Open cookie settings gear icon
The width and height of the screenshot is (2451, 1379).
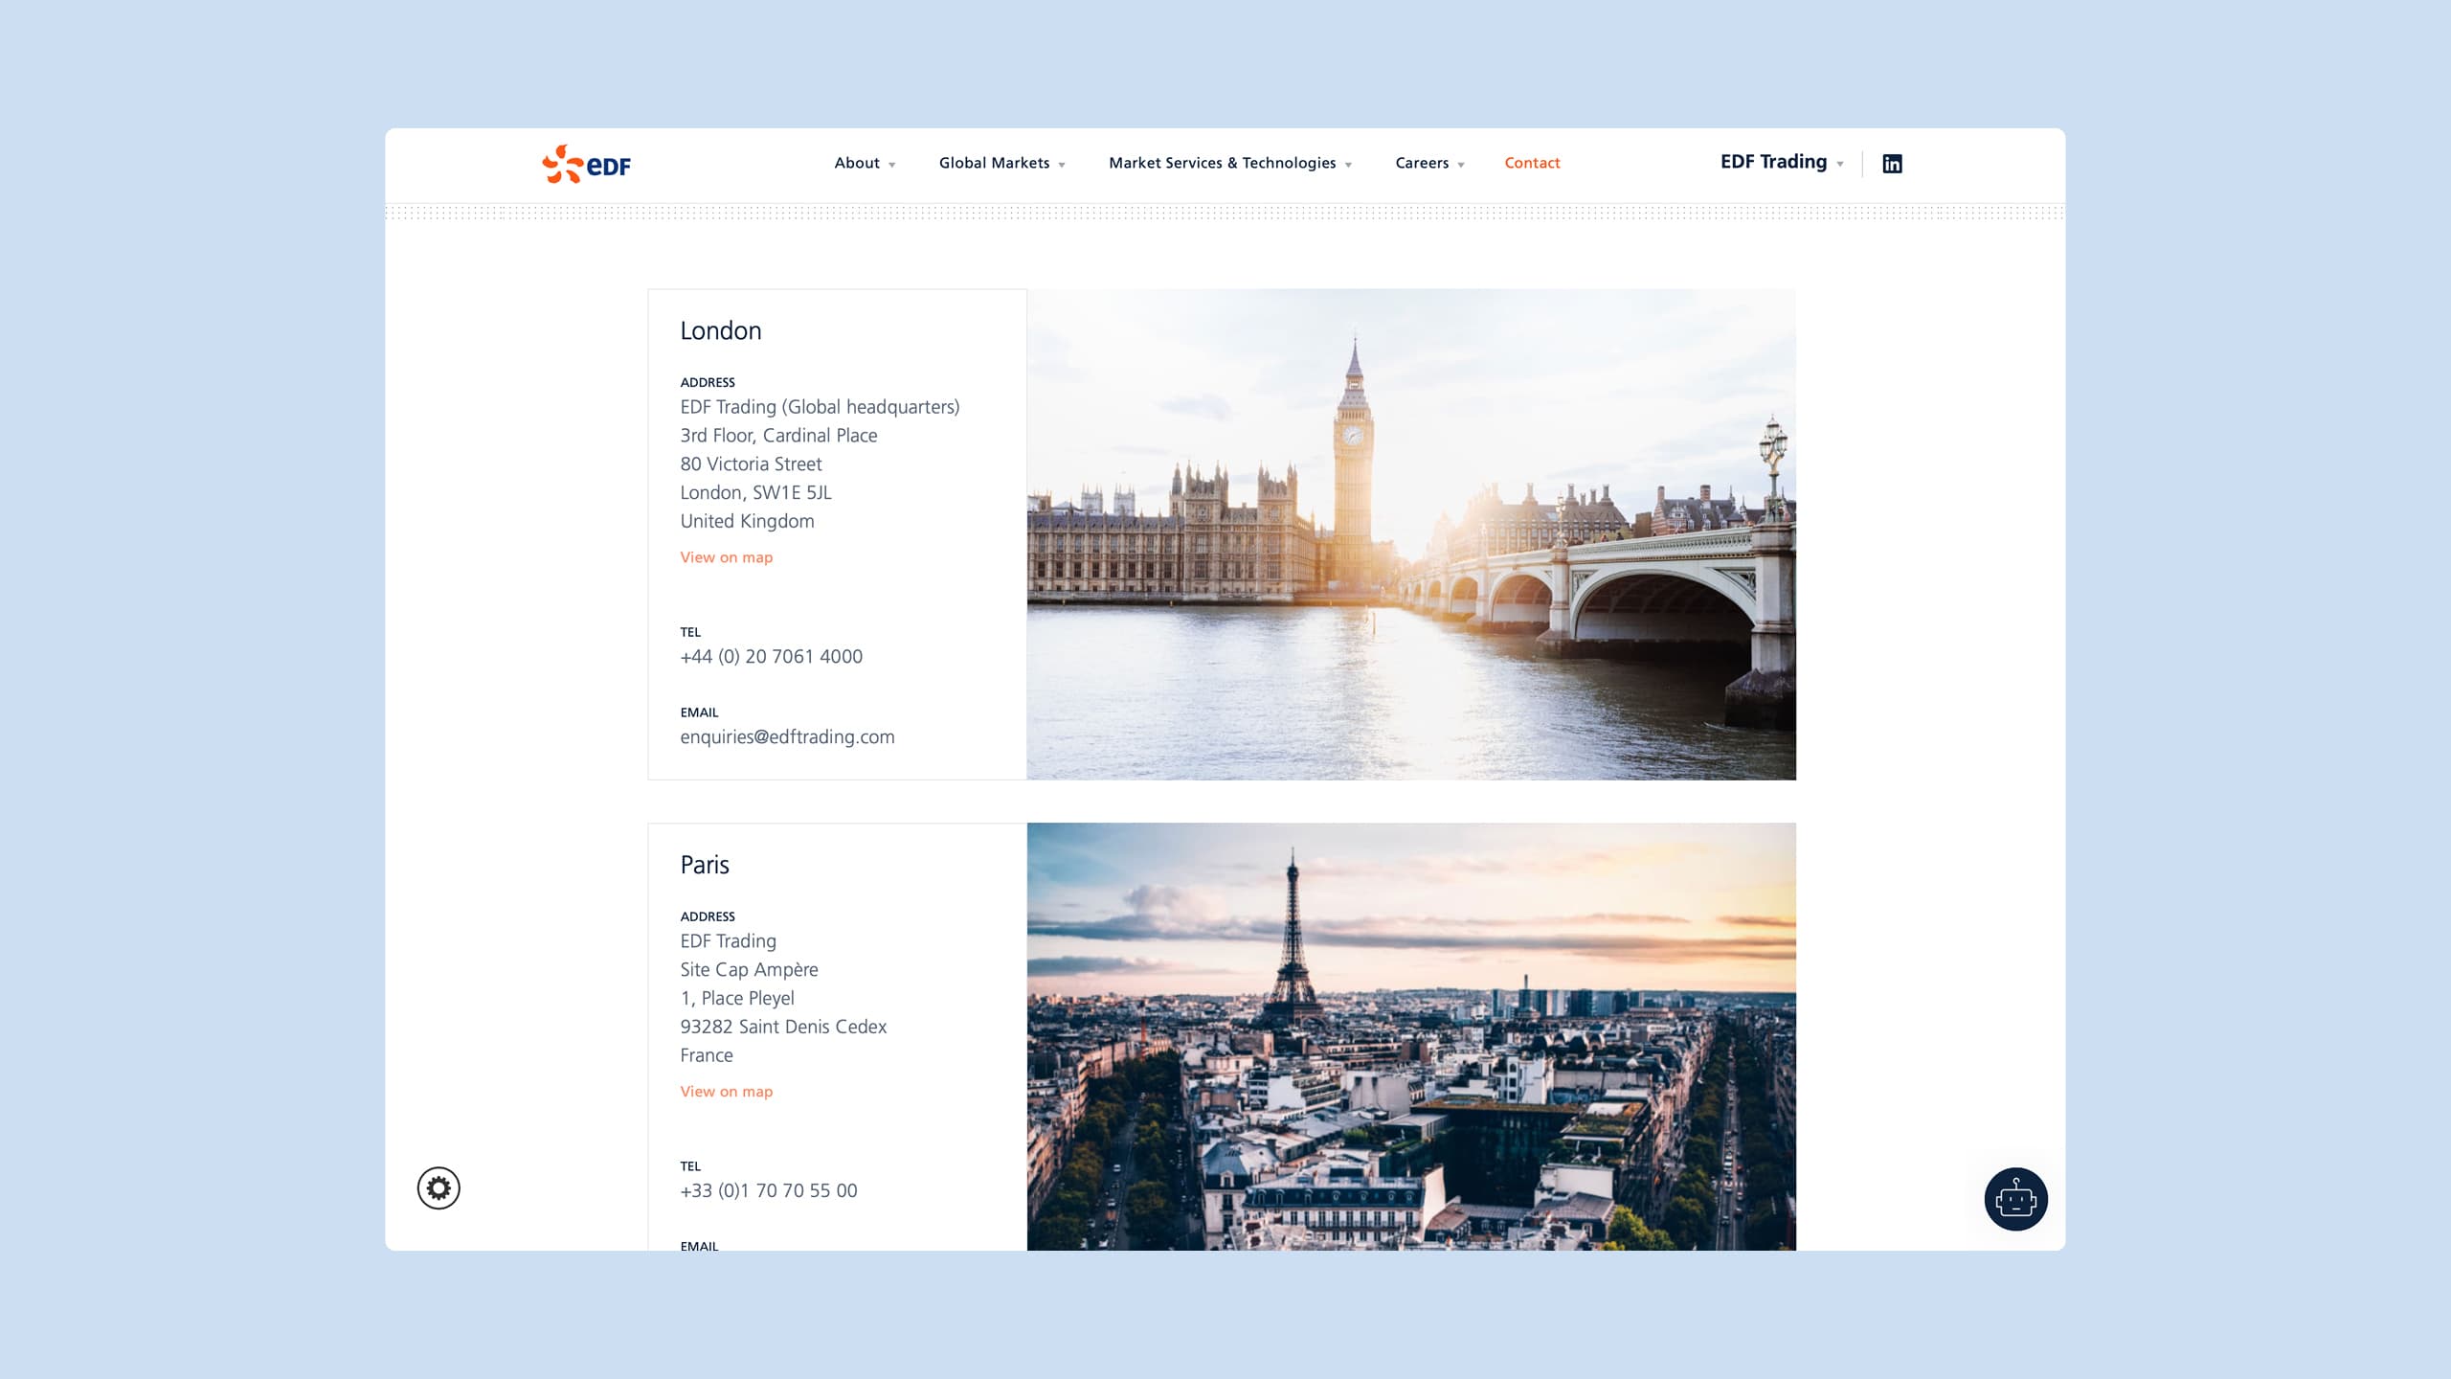point(438,1188)
